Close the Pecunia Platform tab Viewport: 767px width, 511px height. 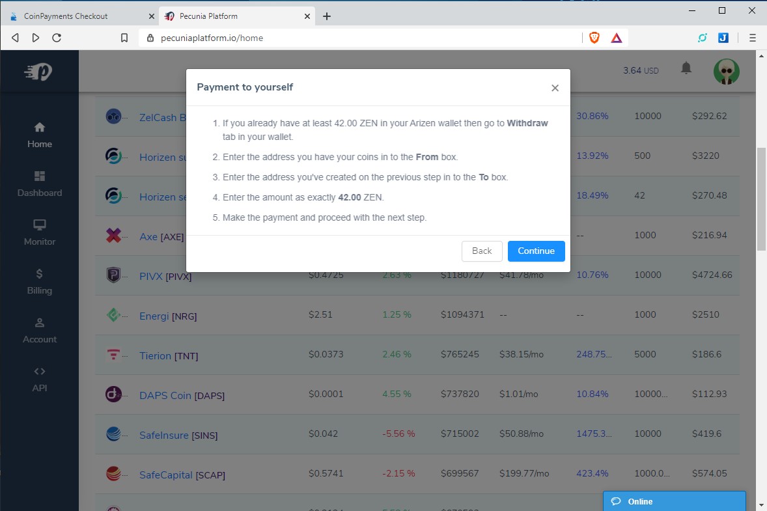click(307, 16)
